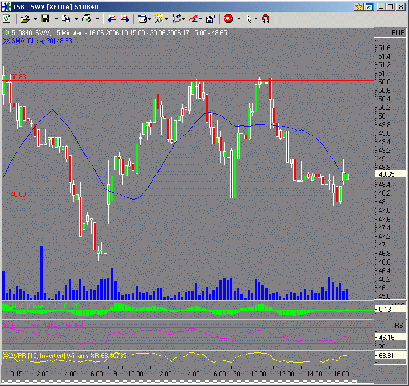Click the last 16:00 time axis label
The width and height of the screenshot is (409, 386).
coord(341,373)
